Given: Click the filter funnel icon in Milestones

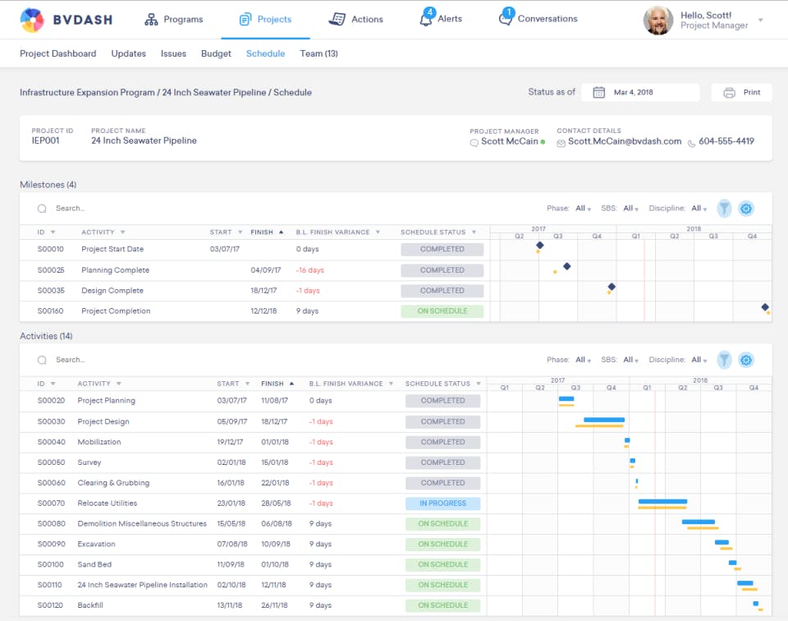Looking at the screenshot, I should tap(723, 209).
